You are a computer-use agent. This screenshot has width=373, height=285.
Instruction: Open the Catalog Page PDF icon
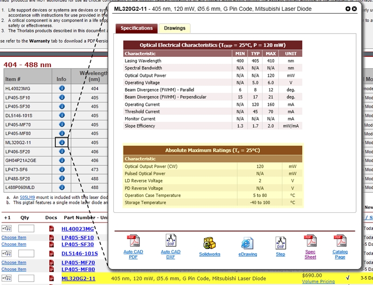pyautogui.click(x=340, y=241)
